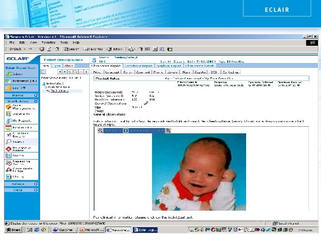Open the Favorites menu

point(48,43)
